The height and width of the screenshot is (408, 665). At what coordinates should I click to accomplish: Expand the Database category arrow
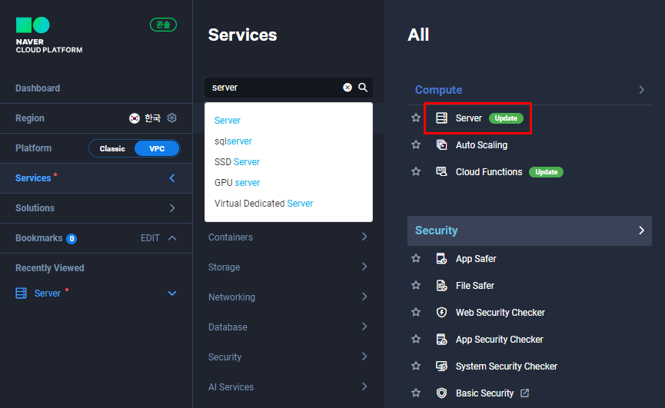pos(364,327)
